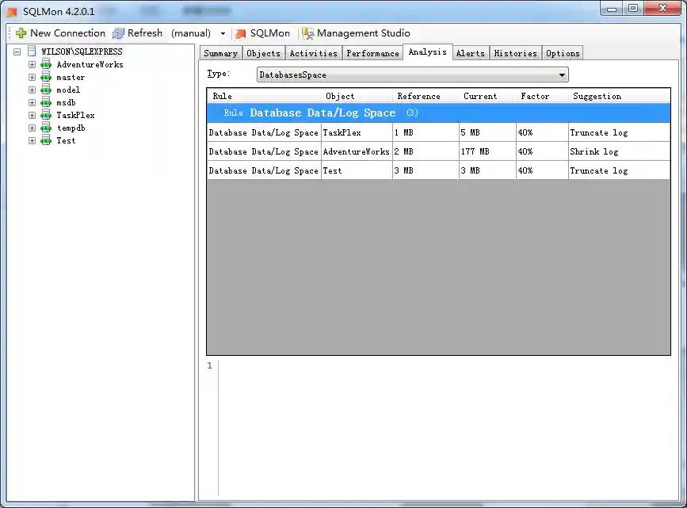Select the Summary tab

click(220, 52)
